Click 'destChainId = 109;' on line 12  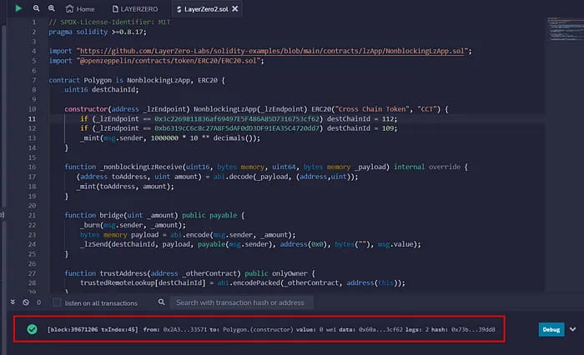click(362, 128)
